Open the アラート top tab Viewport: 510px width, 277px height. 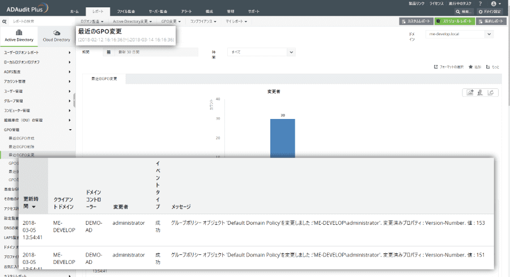coord(186,11)
